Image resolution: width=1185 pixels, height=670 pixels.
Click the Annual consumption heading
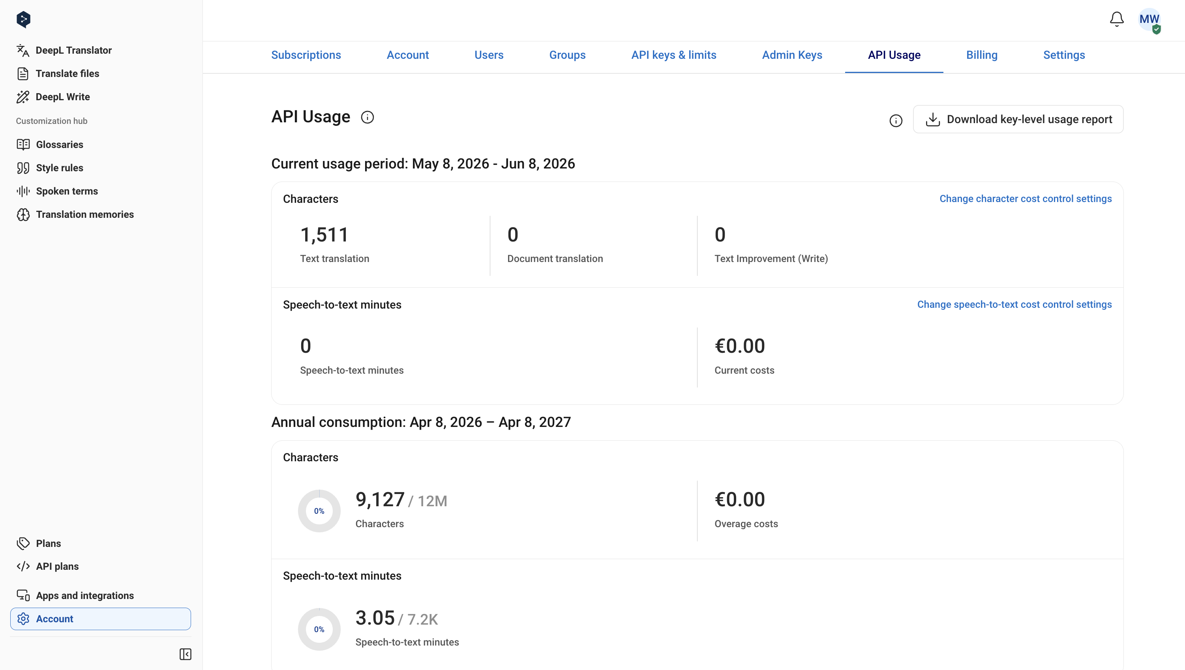coord(421,423)
